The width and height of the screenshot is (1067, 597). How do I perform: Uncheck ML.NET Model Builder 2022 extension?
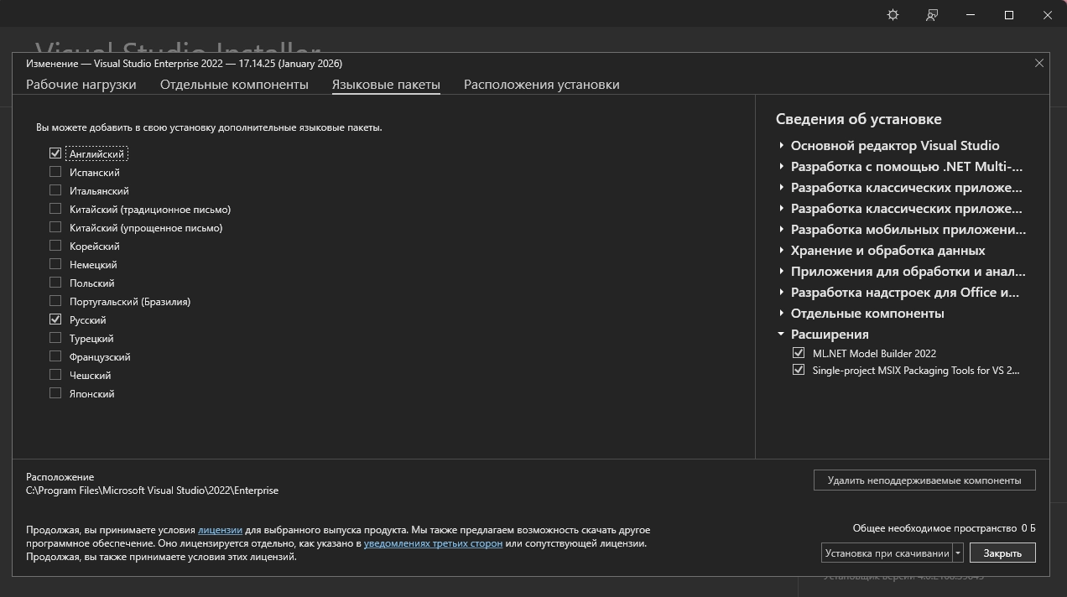[x=799, y=353]
